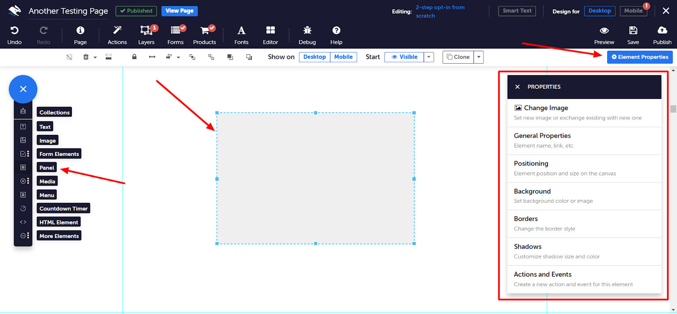The height and width of the screenshot is (314, 677).
Task: Close the elements menu with blue X
Action: (23, 89)
